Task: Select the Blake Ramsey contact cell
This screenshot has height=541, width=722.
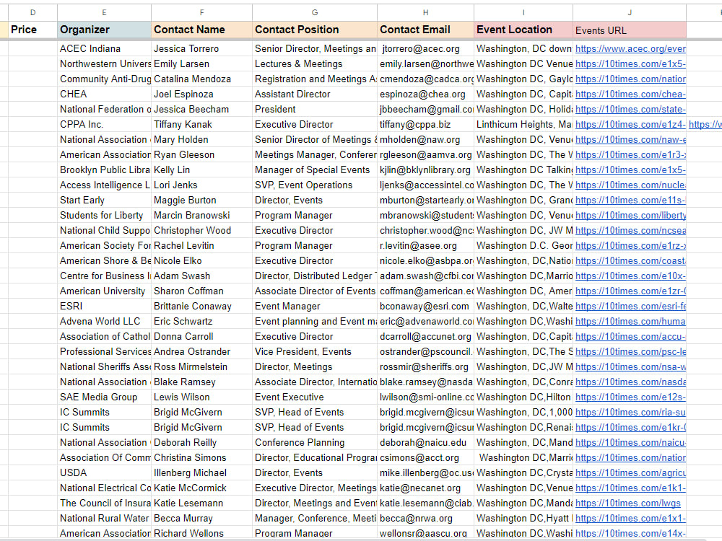Action: coord(201,382)
